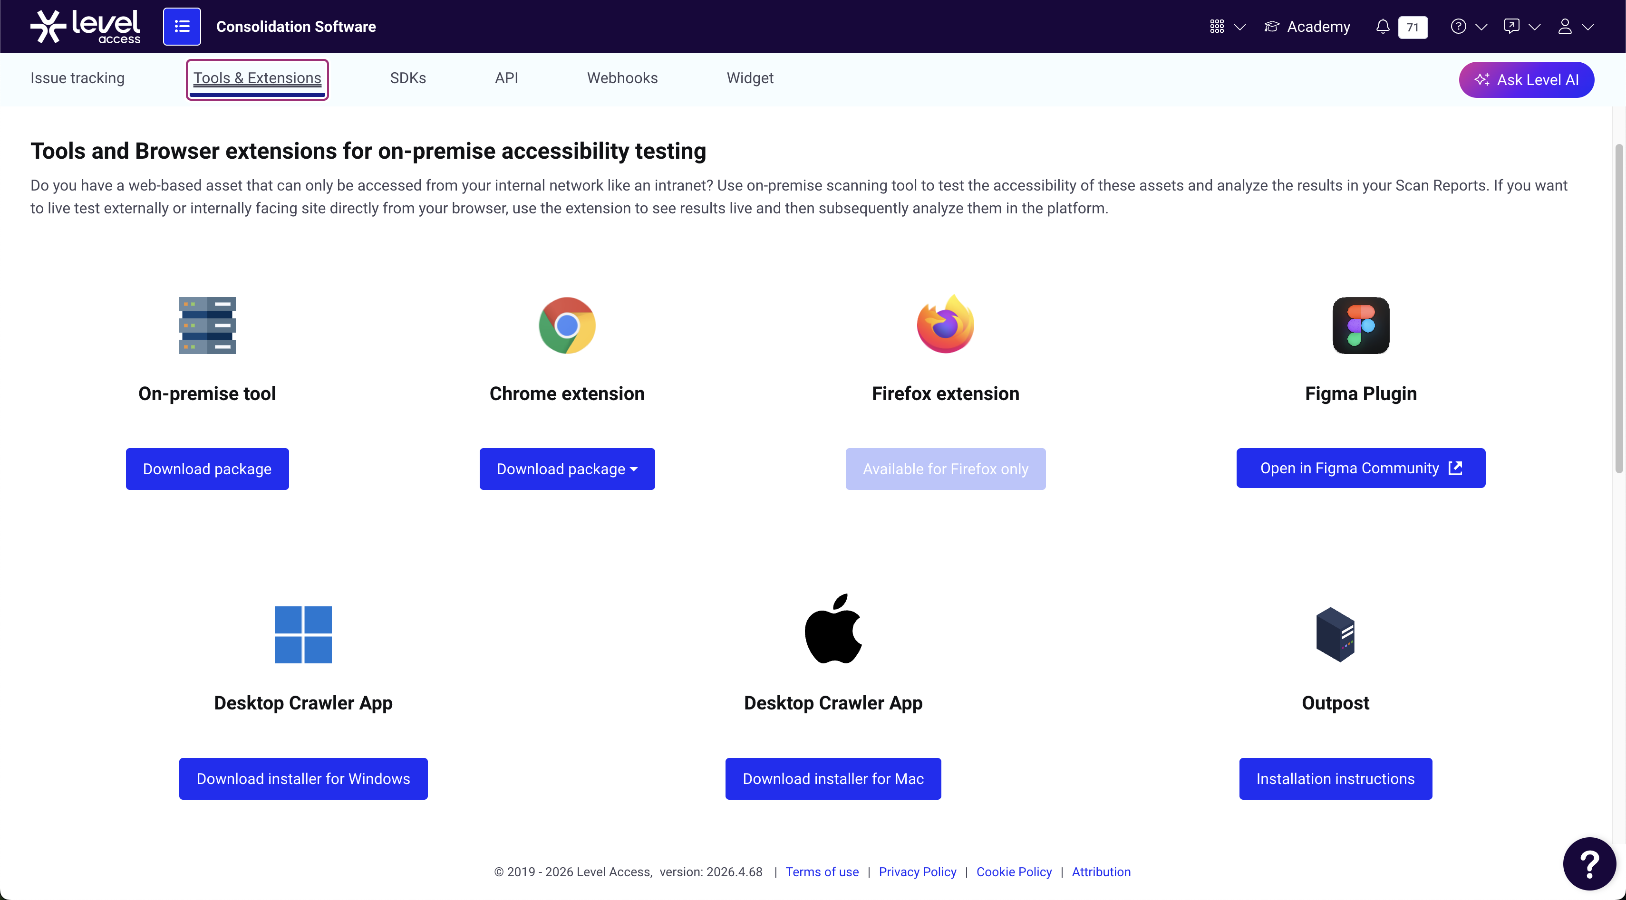
Task: Click the Figma plugin icon
Action: (1361, 326)
